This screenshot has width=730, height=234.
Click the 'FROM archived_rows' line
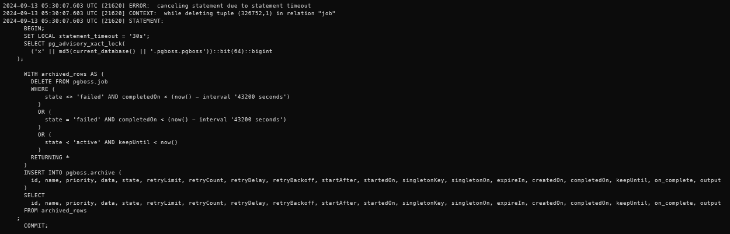point(55,211)
